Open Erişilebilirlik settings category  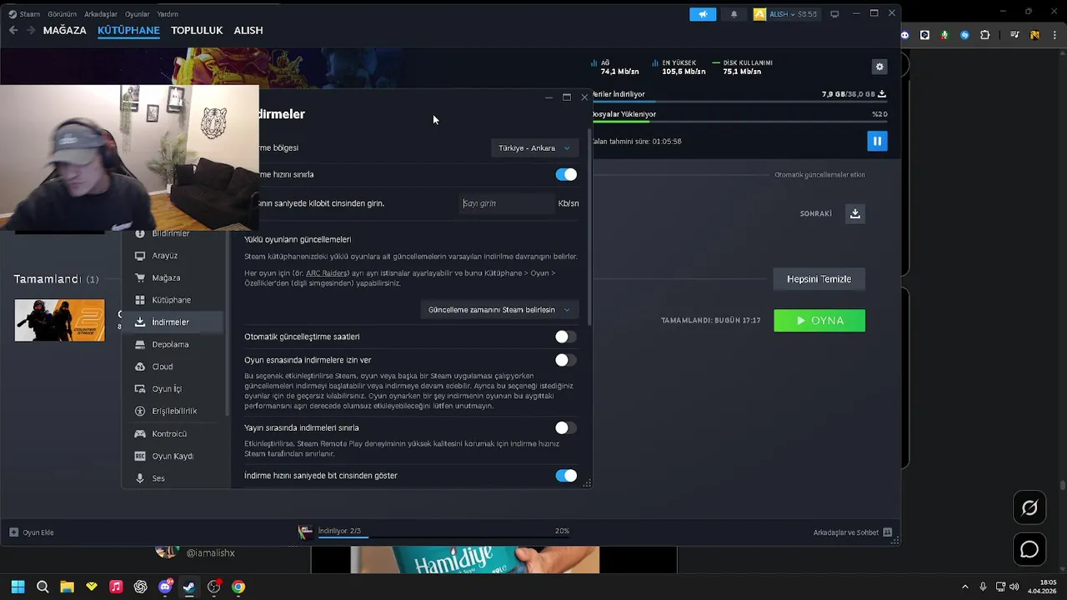(x=175, y=411)
